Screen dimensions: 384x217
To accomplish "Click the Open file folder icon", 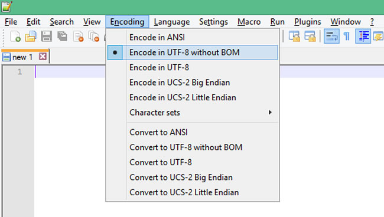I will pos(31,37).
